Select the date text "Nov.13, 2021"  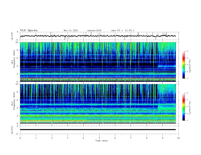tap(71, 30)
